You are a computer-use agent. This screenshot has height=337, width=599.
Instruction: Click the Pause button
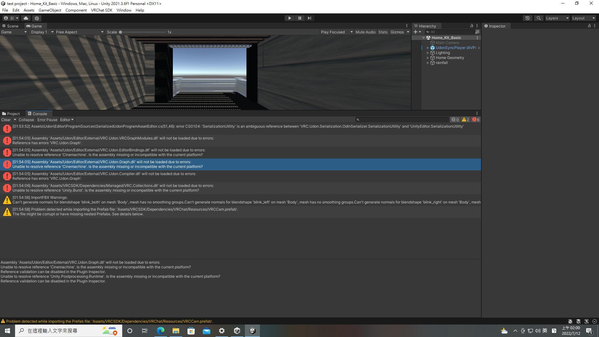click(x=299, y=18)
